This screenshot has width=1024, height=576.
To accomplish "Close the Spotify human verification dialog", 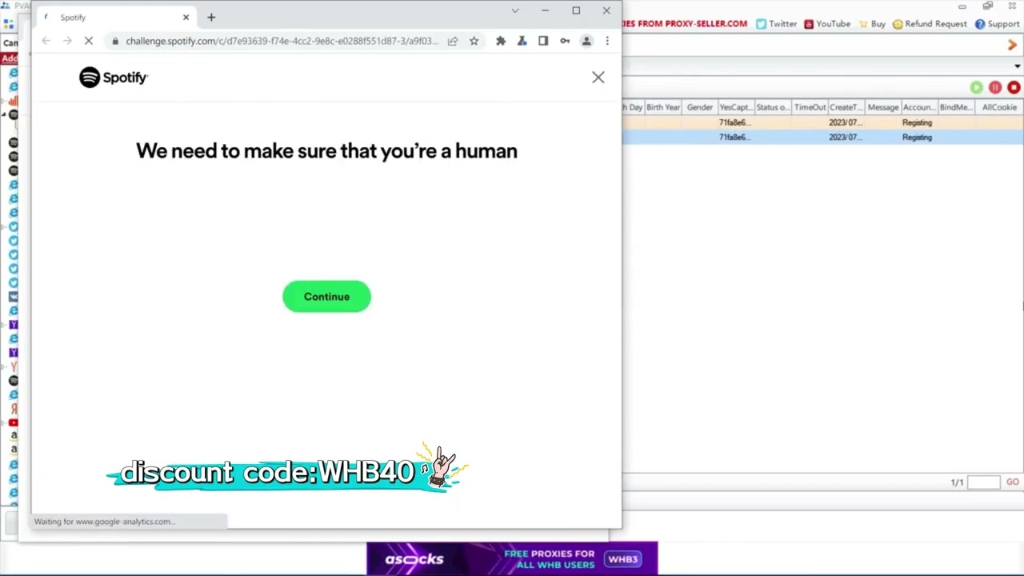I will click(x=598, y=78).
